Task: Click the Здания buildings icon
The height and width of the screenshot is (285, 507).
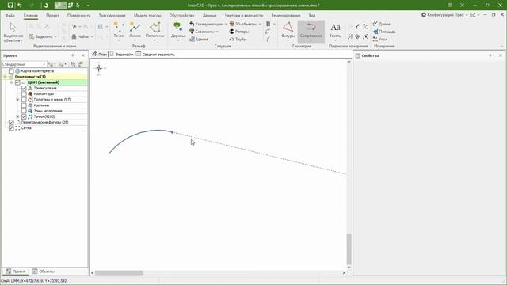Action: pyautogui.click(x=192, y=39)
